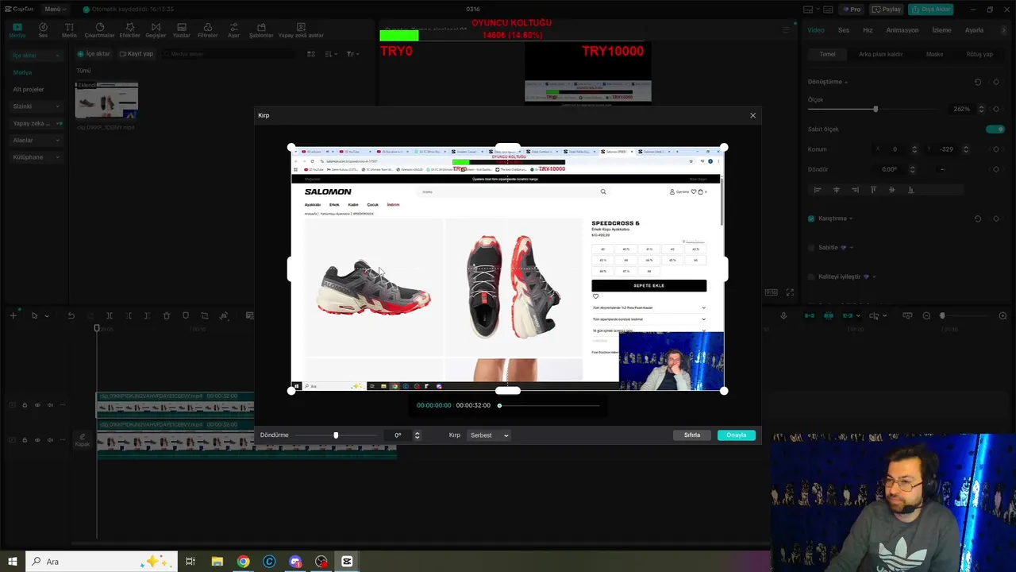Open the Efektler effects tab

tap(129, 30)
